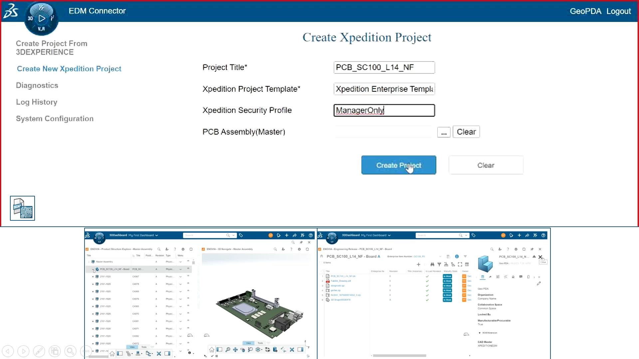Open Create Project From 3DEXPERIENCE
Screen dimensions: 639x359
(52, 48)
